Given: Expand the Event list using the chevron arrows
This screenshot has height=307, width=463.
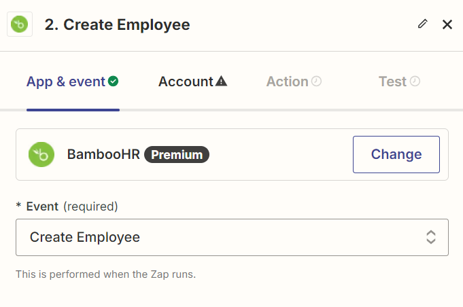Looking at the screenshot, I should pyautogui.click(x=430, y=237).
